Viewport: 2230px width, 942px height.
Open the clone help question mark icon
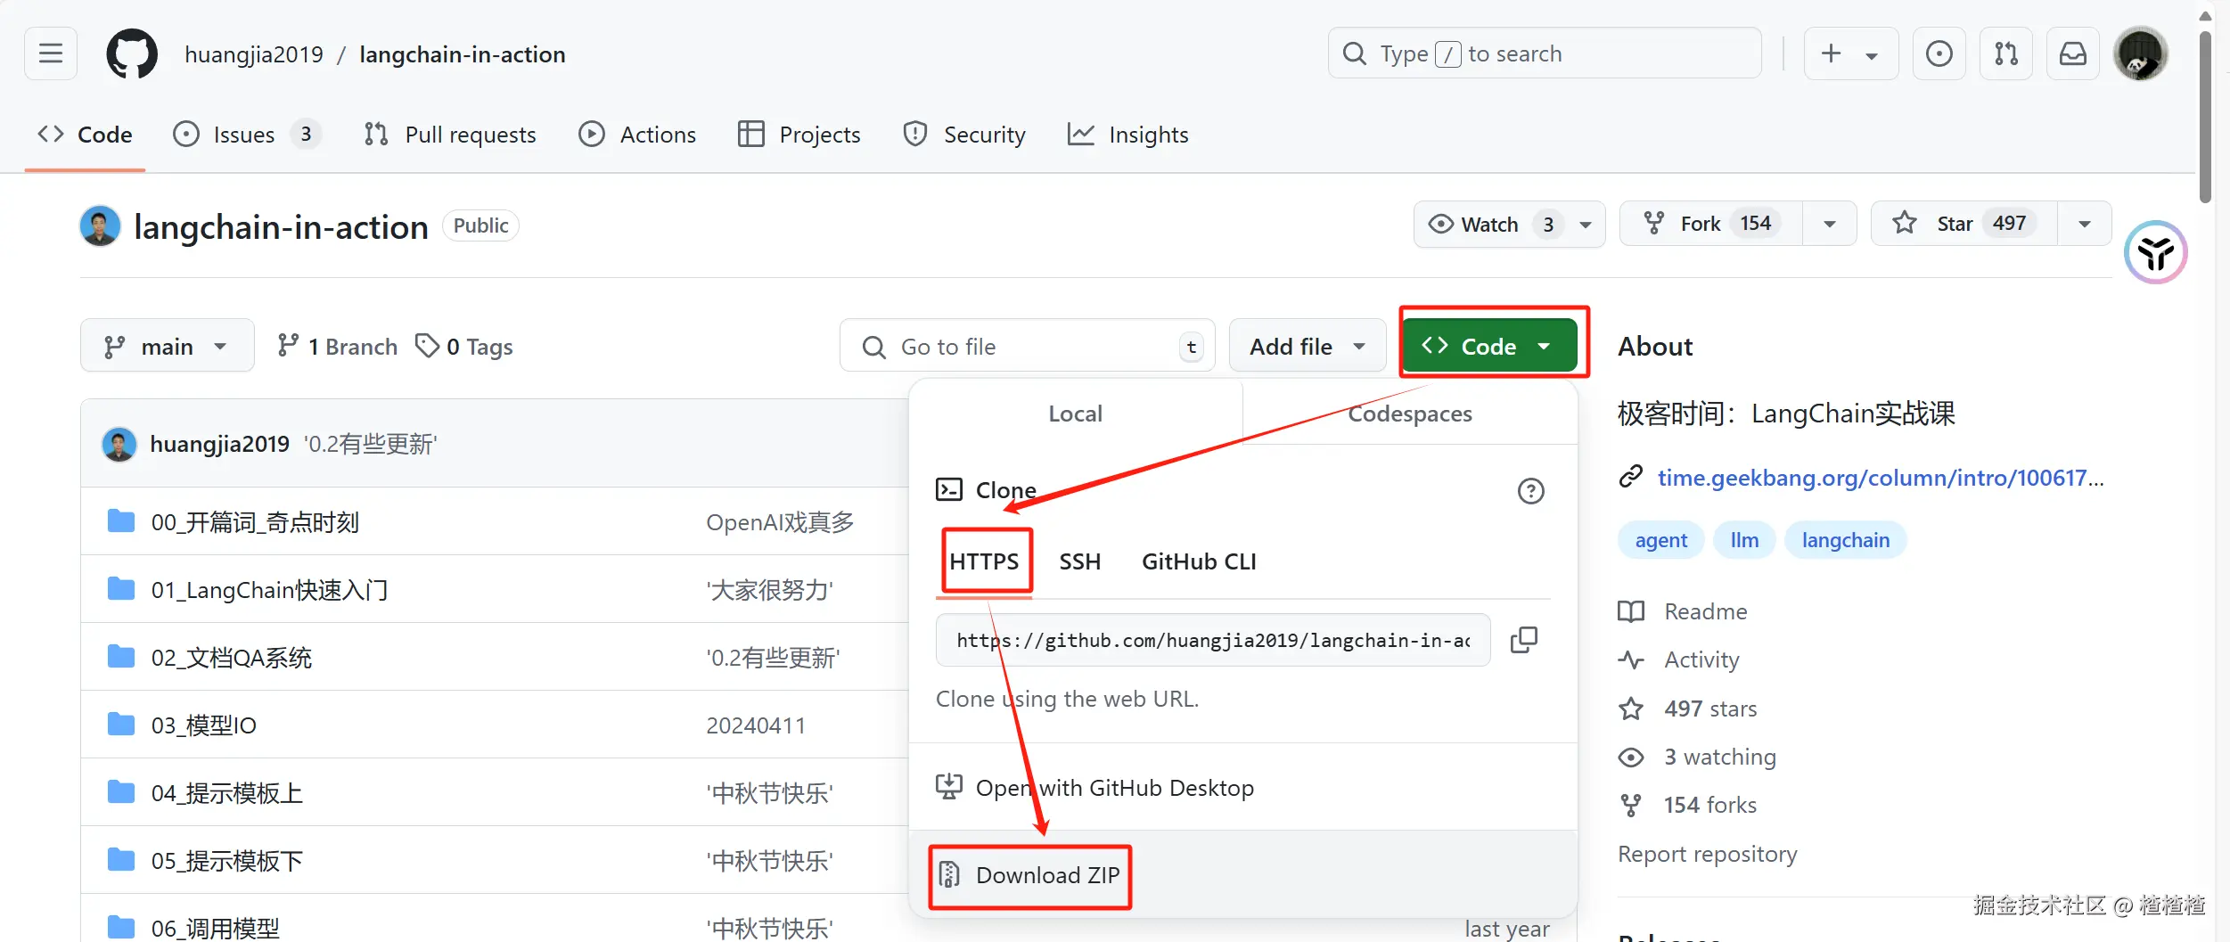(1530, 490)
